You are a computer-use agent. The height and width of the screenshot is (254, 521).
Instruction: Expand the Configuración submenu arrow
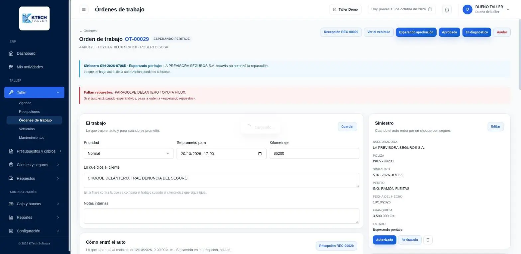click(x=58, y=231)
